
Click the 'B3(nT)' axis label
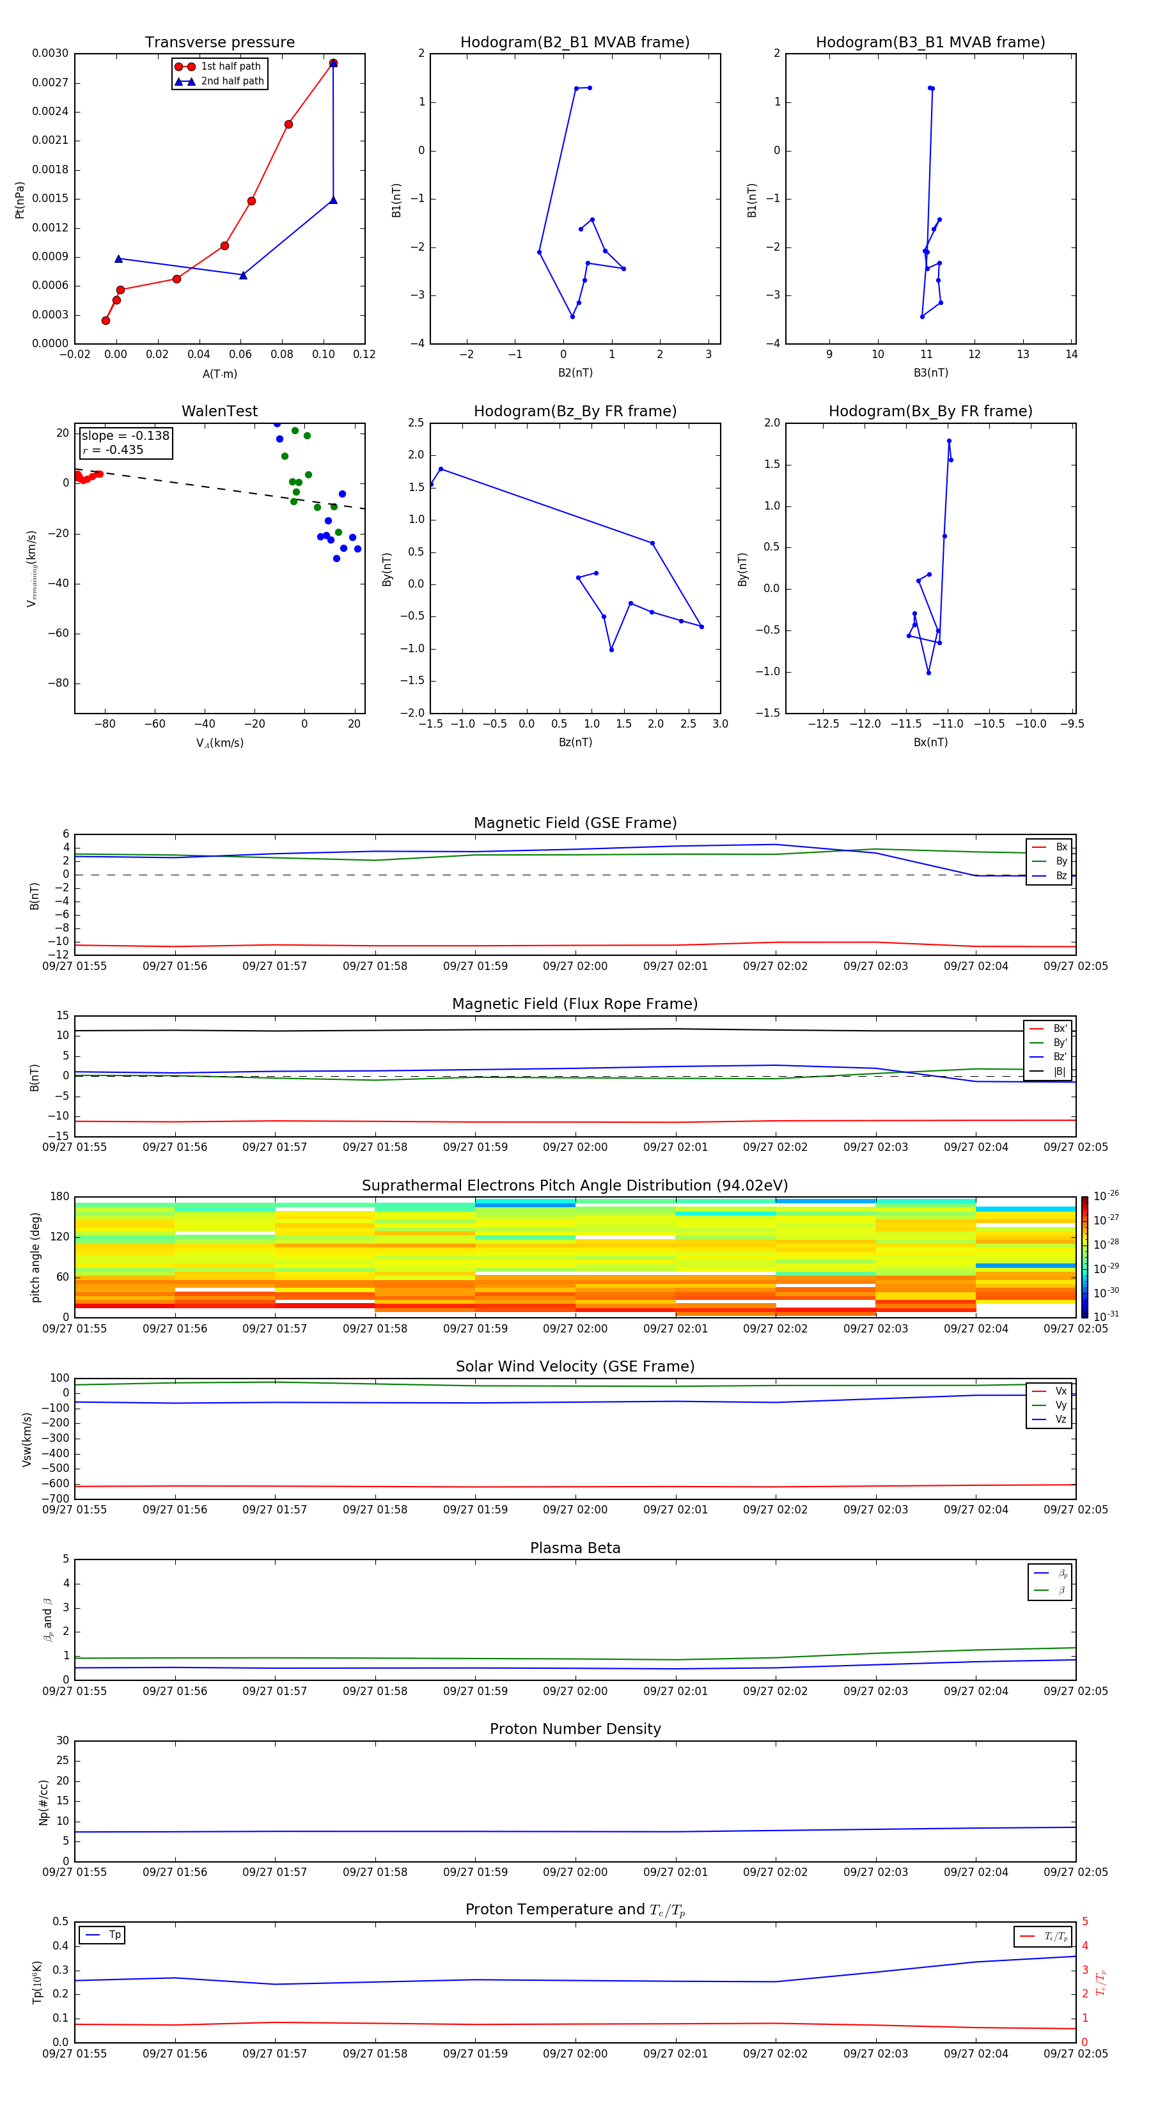(930, 373)
